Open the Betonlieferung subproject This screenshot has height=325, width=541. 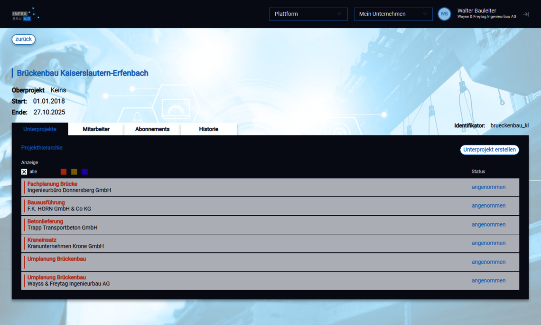(x=270, y=224)
